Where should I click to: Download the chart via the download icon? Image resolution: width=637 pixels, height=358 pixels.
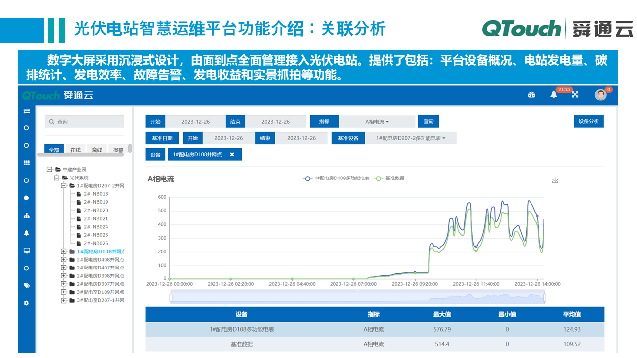point(555,180)
